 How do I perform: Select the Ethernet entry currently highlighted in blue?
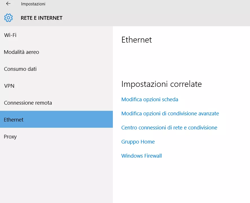coord(14,120)
